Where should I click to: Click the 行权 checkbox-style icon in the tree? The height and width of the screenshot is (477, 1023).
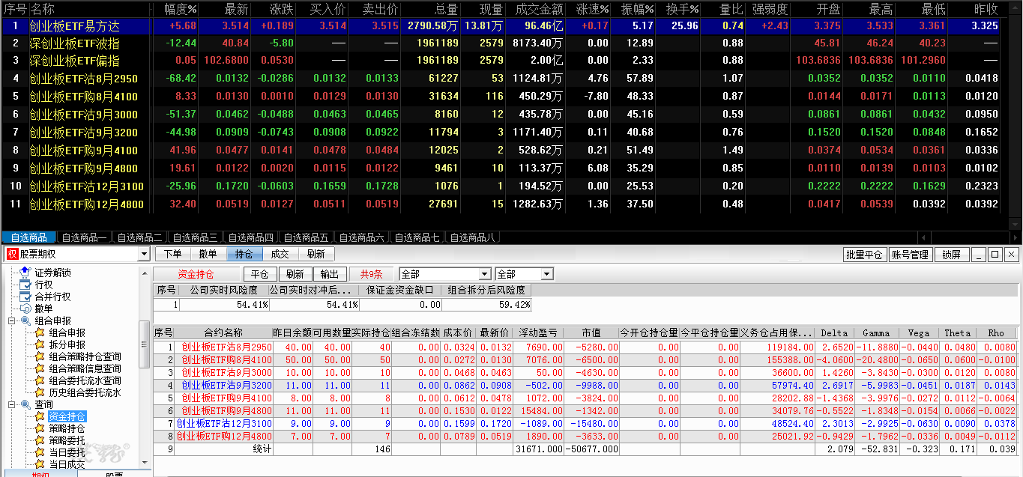25,285
